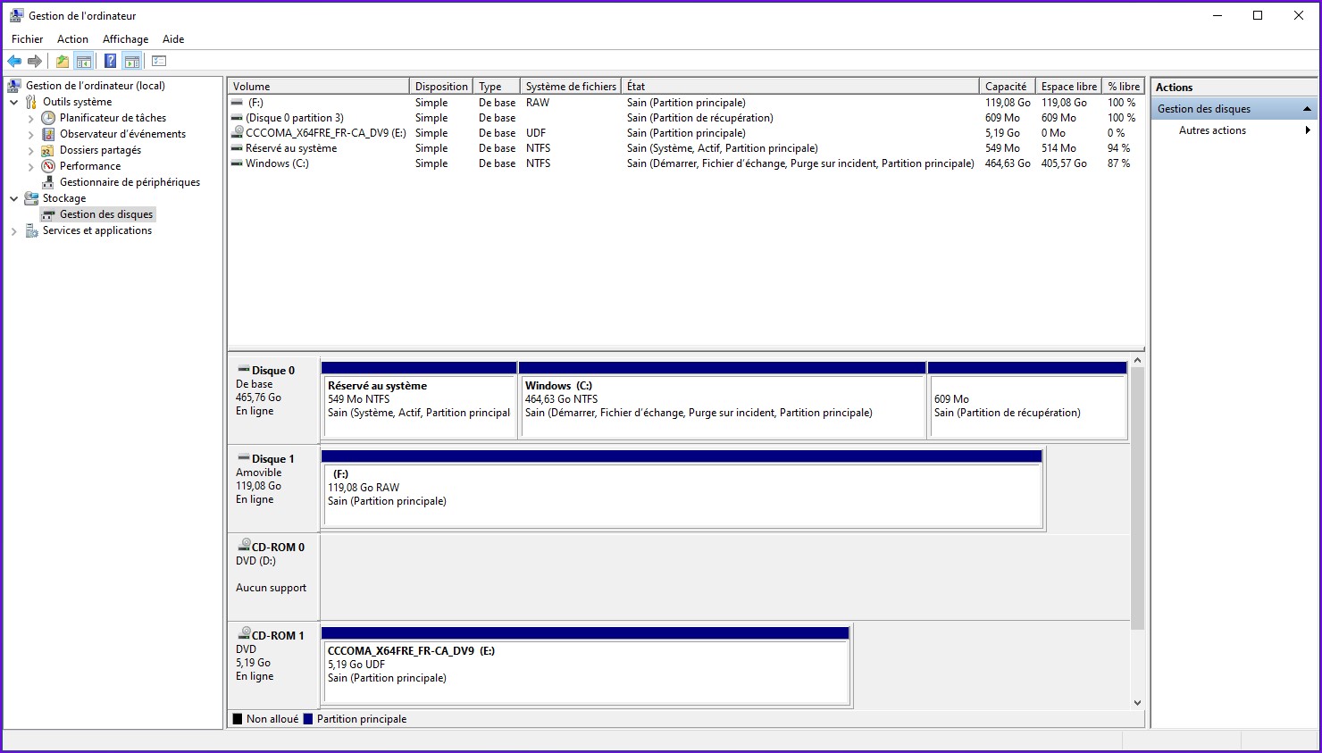
Task: Click the blue Back arrow in toolbar
Action: (14, 62)
